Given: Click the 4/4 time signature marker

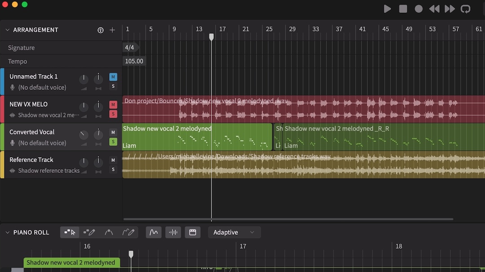Looking at the screenshot, I should tap(129, 48).
